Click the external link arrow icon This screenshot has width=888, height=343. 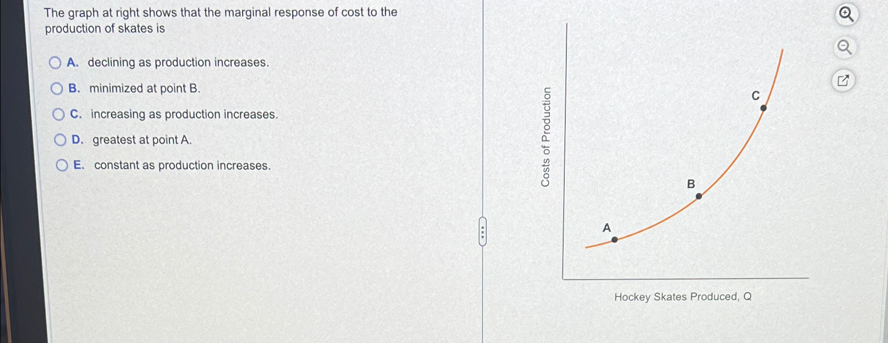point(844,80)
